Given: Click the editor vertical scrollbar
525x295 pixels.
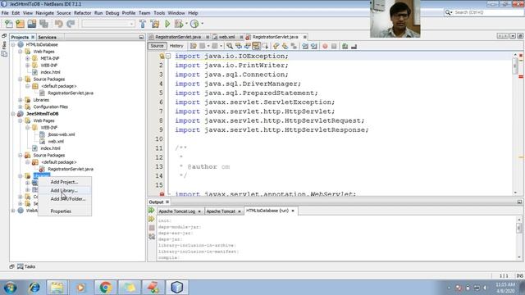Looking at the screenshot, I should tap(515, 124).
